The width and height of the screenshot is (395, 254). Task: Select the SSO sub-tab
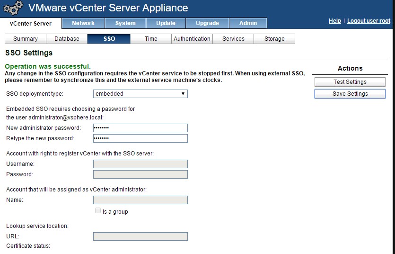[109, 39]
